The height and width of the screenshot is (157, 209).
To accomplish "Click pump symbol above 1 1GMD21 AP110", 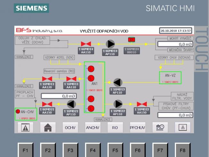I will coord(71,104).
